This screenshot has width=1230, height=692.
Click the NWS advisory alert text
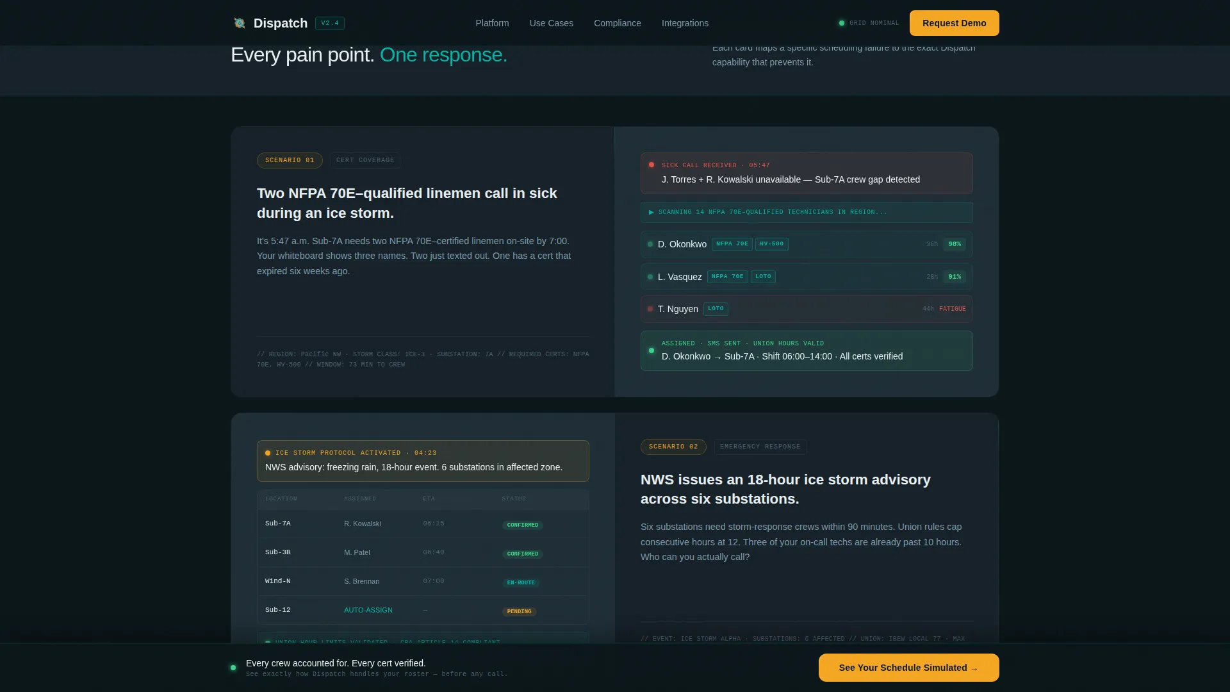click(x=414, y=467)
